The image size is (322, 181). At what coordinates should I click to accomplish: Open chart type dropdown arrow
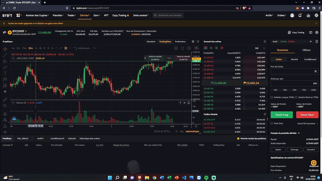click(x=70, y=48)
